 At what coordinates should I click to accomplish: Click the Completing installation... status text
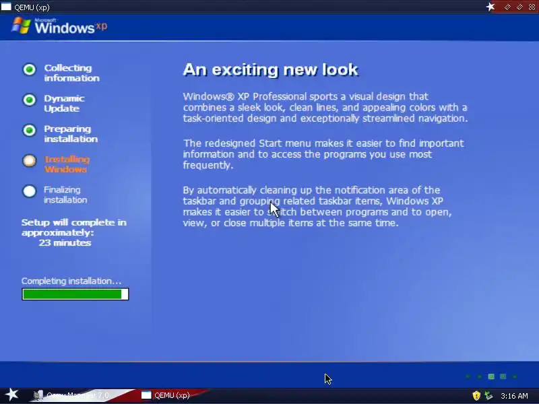[x=71, y=281]
